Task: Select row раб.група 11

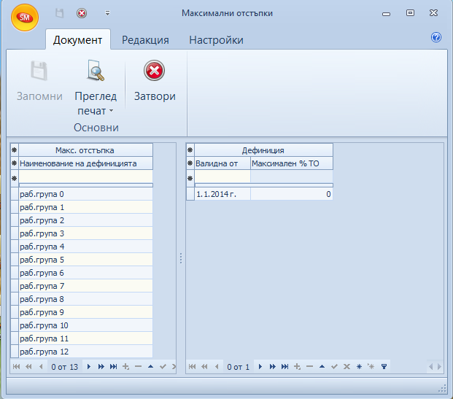Action: 86,338
